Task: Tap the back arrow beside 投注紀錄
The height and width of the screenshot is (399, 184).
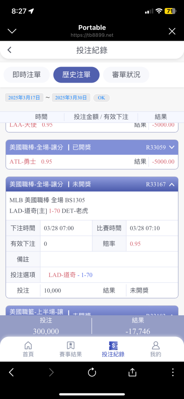Action: coord(10,50)
